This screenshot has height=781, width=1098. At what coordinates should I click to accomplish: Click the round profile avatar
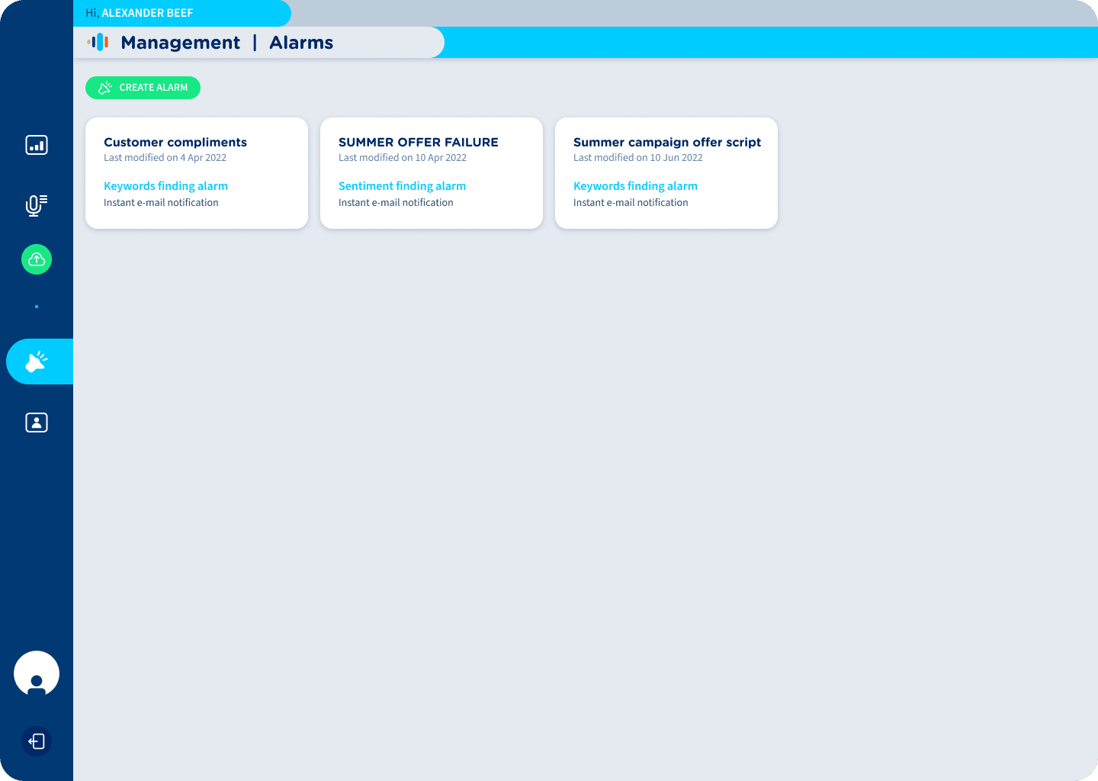point(37,674)
